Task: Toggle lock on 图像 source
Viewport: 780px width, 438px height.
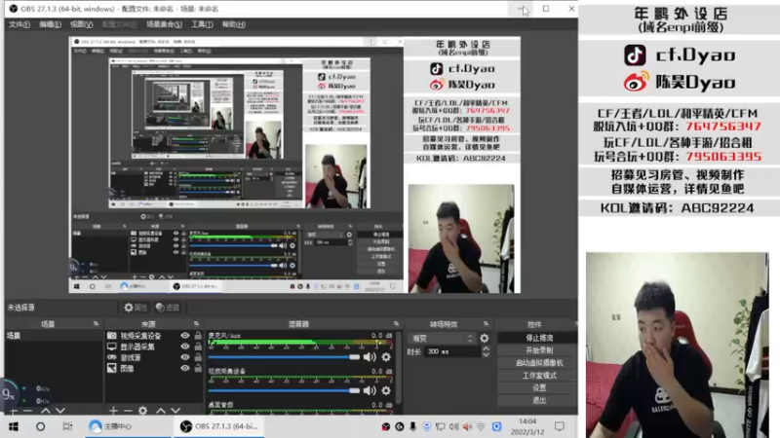Action: point(198,369)
